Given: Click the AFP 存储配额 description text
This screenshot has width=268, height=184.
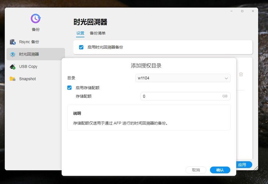Looking at the screenshot, I should pos(121,123).
